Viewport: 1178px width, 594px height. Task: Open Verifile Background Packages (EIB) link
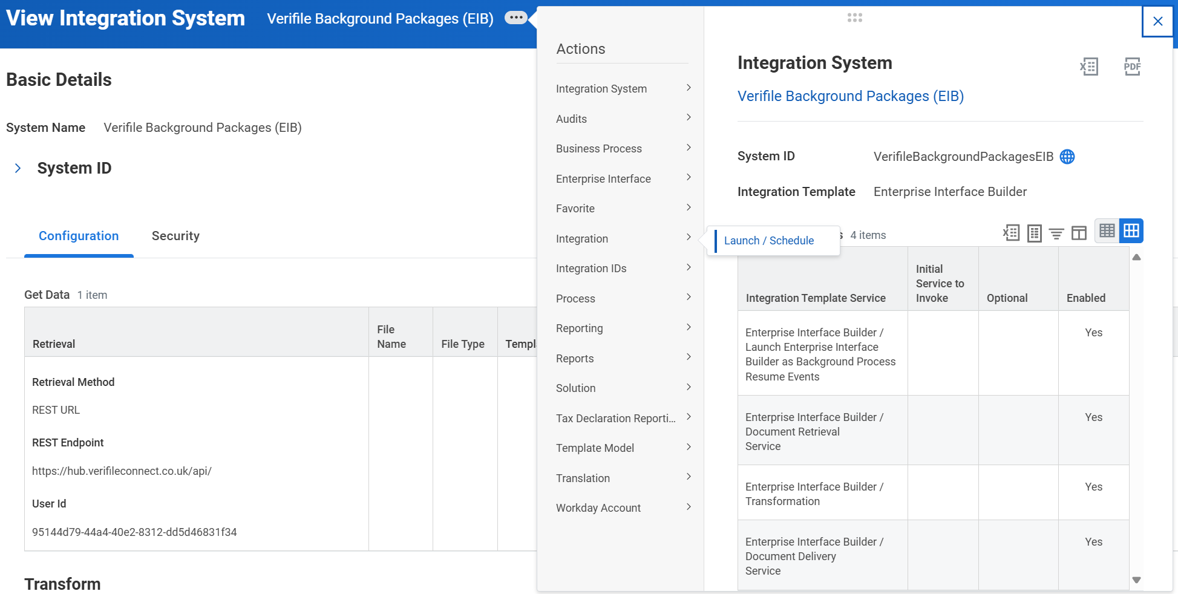pyautogui.click(x=850, y=96)
